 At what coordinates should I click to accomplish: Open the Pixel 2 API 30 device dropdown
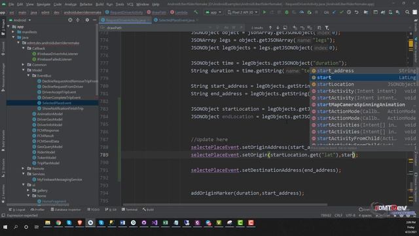click(242, 12)
